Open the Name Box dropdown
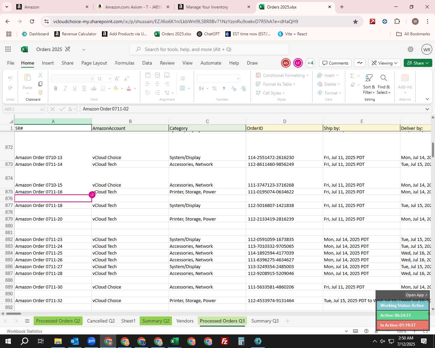 pyautogui.click(x=42, y=109)
